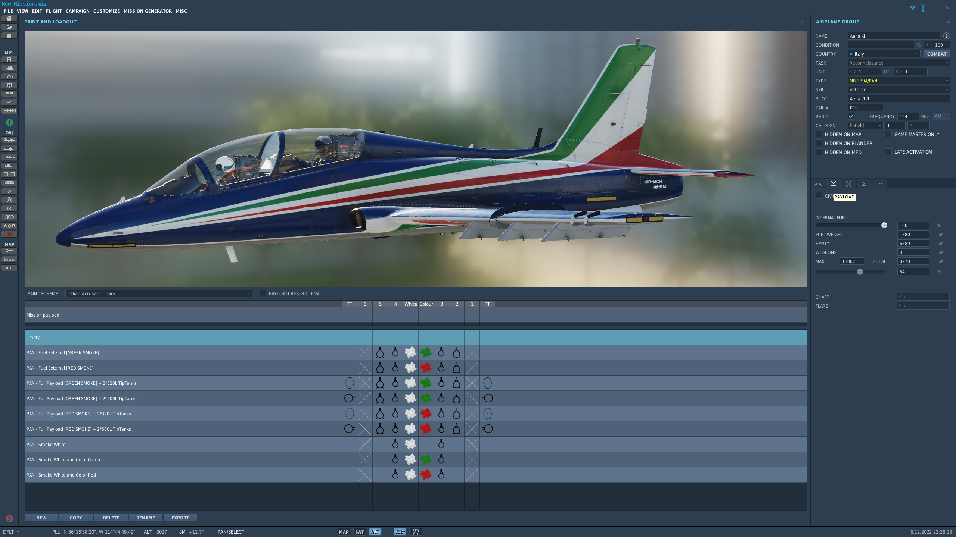Open the summary sigma tab icon
This screenshot has height=537, width=956.
864,184
